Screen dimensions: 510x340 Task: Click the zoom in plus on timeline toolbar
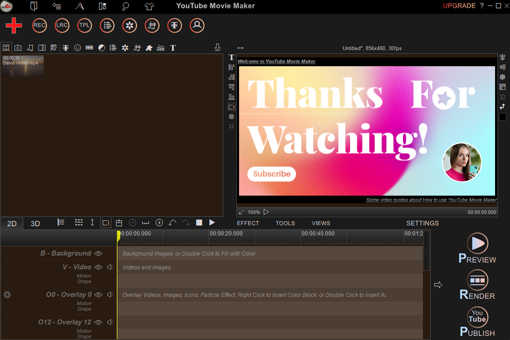tap(159, 223)
